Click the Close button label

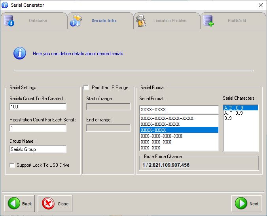(63, 204)
